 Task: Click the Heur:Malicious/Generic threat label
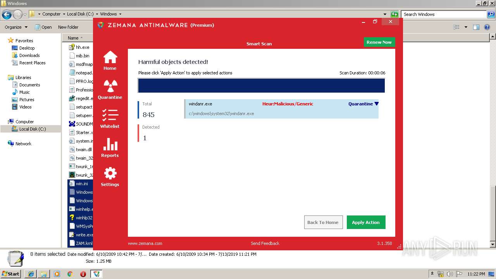tap(288, 104)
